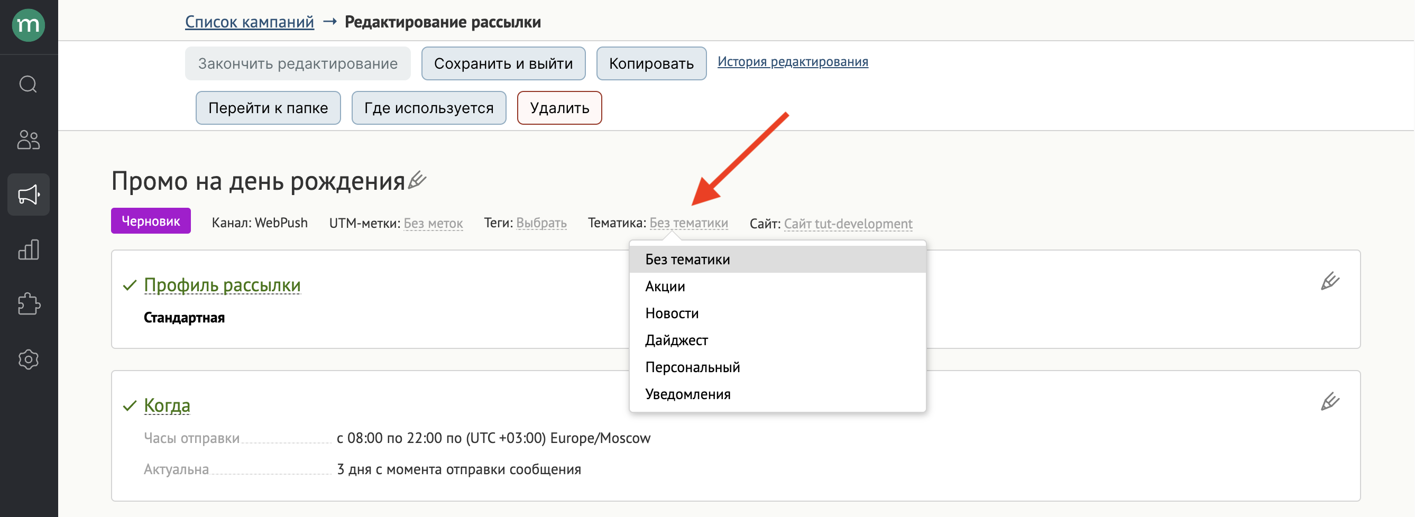Open the customers icon in sidebar
1415x517 pixels.
click(29, 140)
